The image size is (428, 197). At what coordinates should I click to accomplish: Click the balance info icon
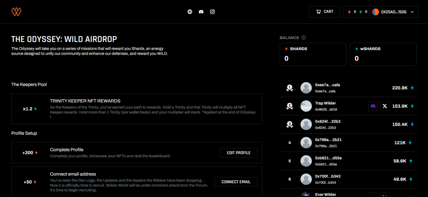coord(303,38)
